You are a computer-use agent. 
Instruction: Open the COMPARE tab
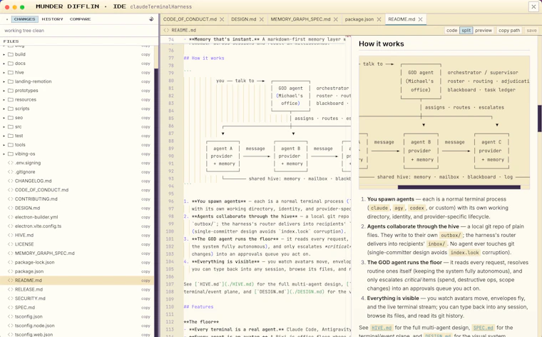click(x=80, y=19)
